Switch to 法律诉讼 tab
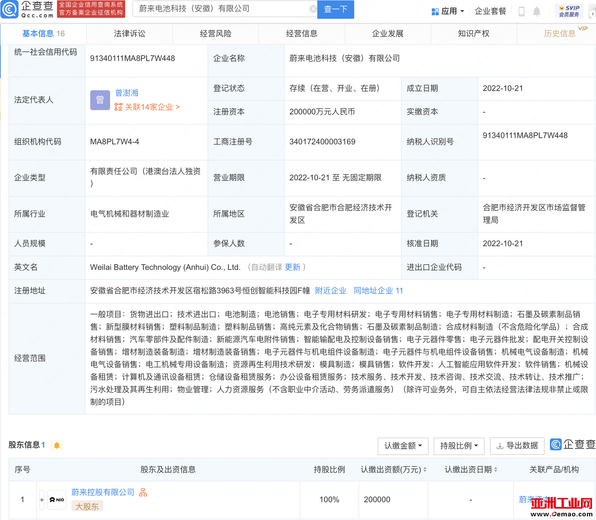Screen dimensions: 596x520 129,33
